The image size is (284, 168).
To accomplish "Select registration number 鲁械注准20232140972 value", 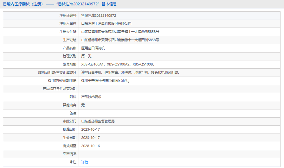I will (99, 16).
